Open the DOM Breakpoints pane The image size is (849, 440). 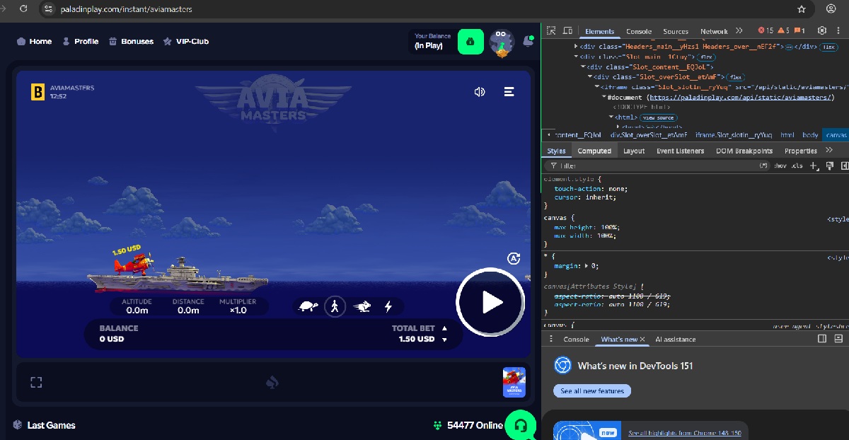coord(744,151)
